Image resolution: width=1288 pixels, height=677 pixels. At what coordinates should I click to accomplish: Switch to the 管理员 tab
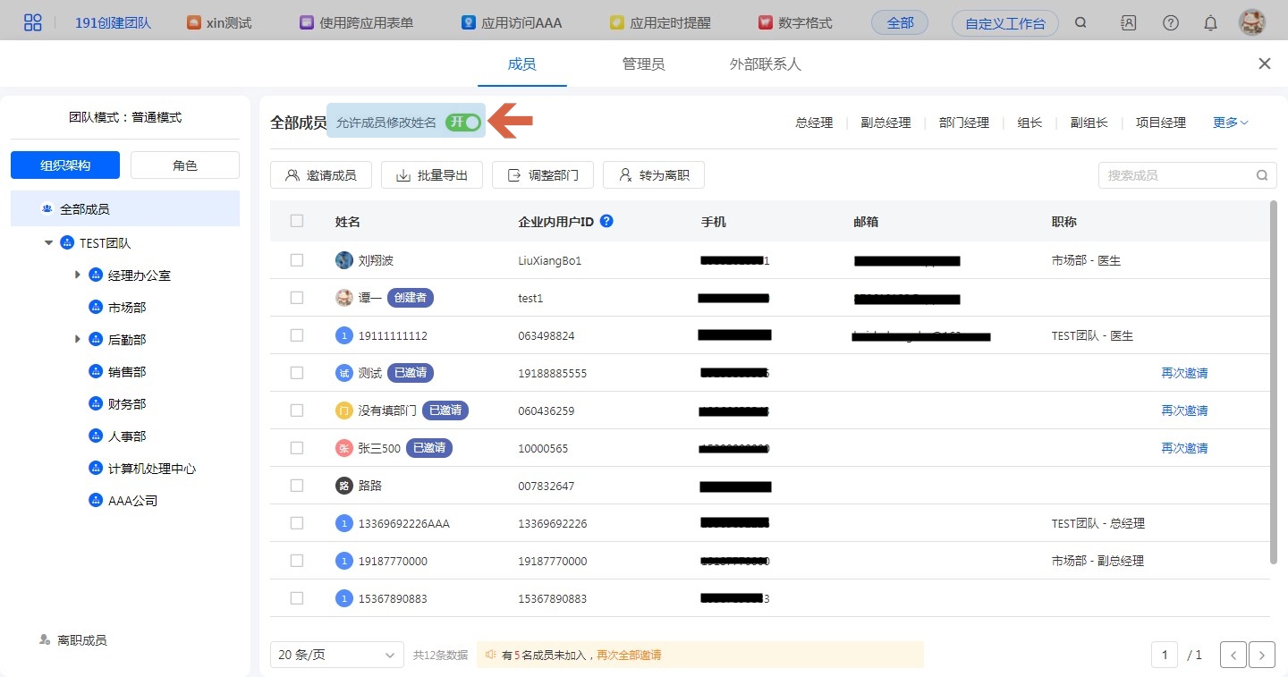tap(643, 64)
